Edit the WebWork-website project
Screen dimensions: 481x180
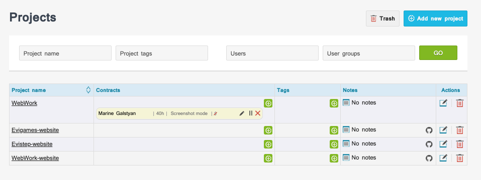(x=443, y=158)
